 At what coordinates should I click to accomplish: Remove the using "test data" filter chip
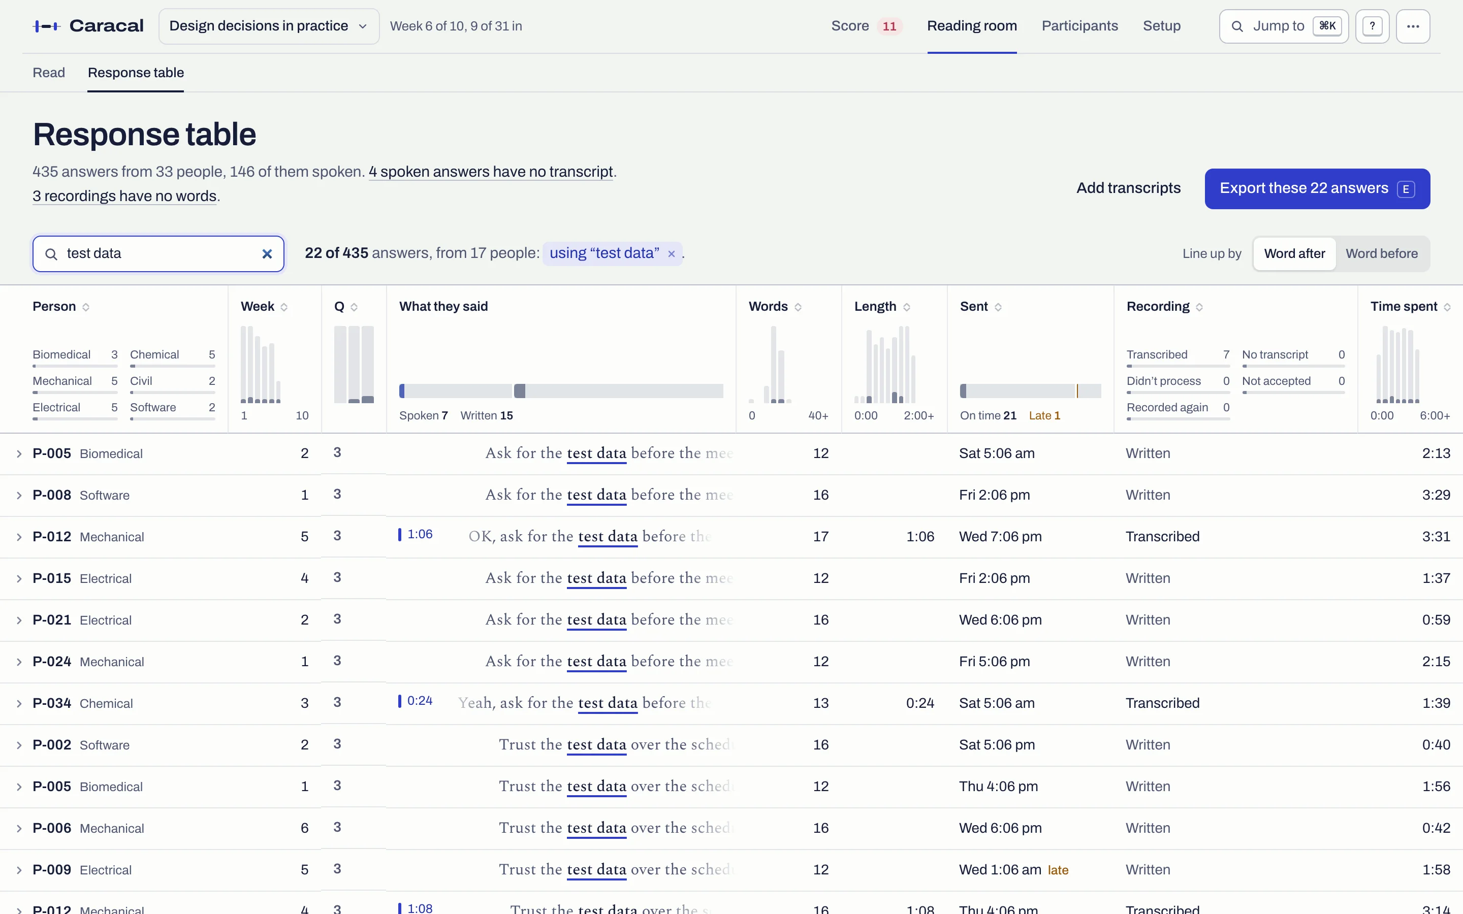tap(671, 254)
